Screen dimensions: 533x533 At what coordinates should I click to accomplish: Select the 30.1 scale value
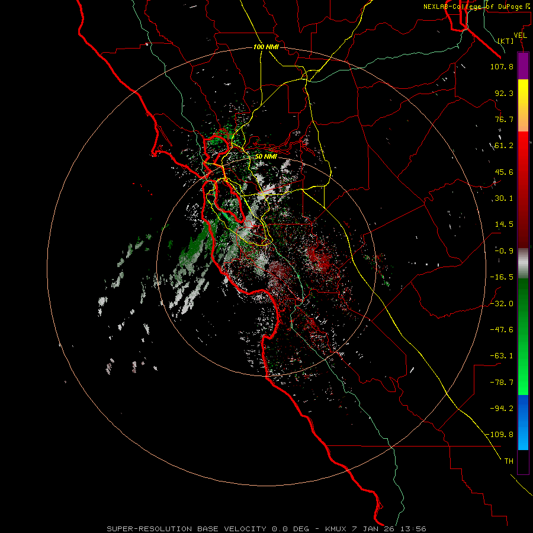point(504,198)
